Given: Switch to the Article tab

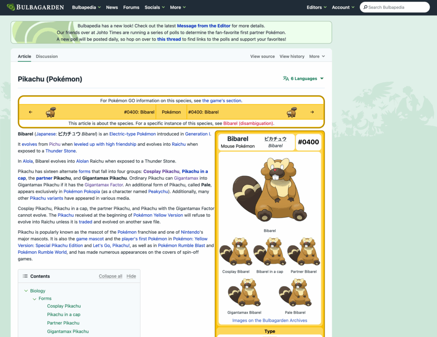Looking at the screenshot, I should [24, 56].
